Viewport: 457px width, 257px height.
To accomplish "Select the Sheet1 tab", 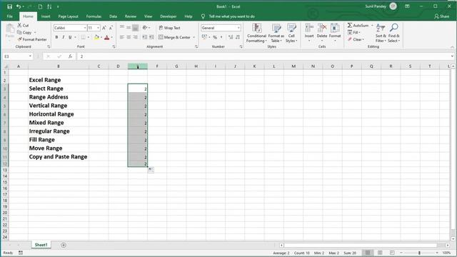I will coord(41,245).
